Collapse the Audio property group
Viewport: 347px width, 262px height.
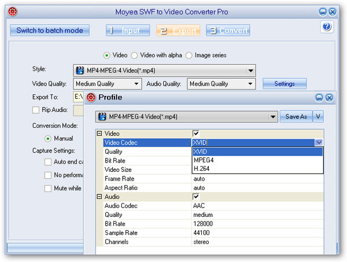coord(99,197)
